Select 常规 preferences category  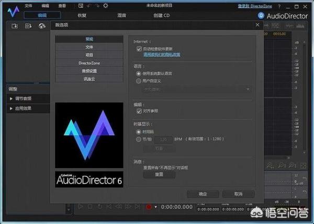(89, 39)
